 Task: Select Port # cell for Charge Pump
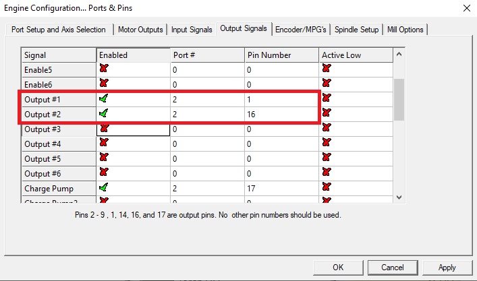point(207,189)
